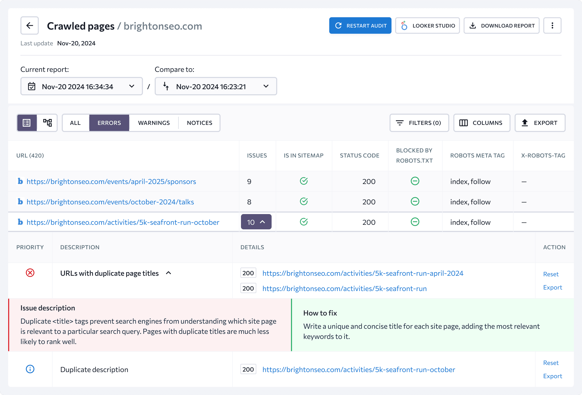582x395 pixels.
Task: Click the sitemap check icon in sponsors row
Action: [x=304, y=181]
